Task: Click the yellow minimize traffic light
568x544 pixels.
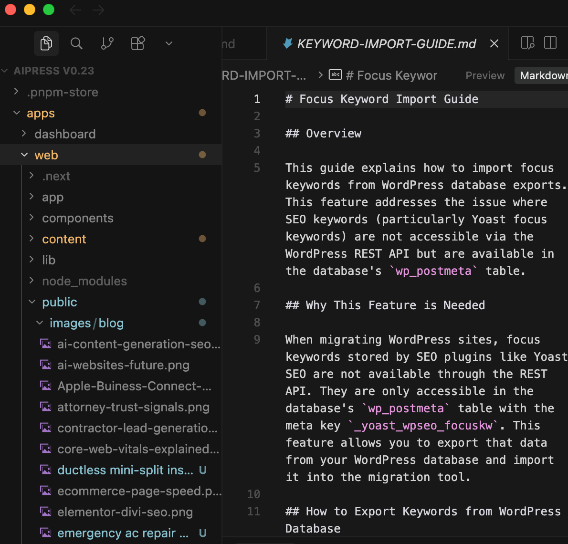Action: pos(29,9)
